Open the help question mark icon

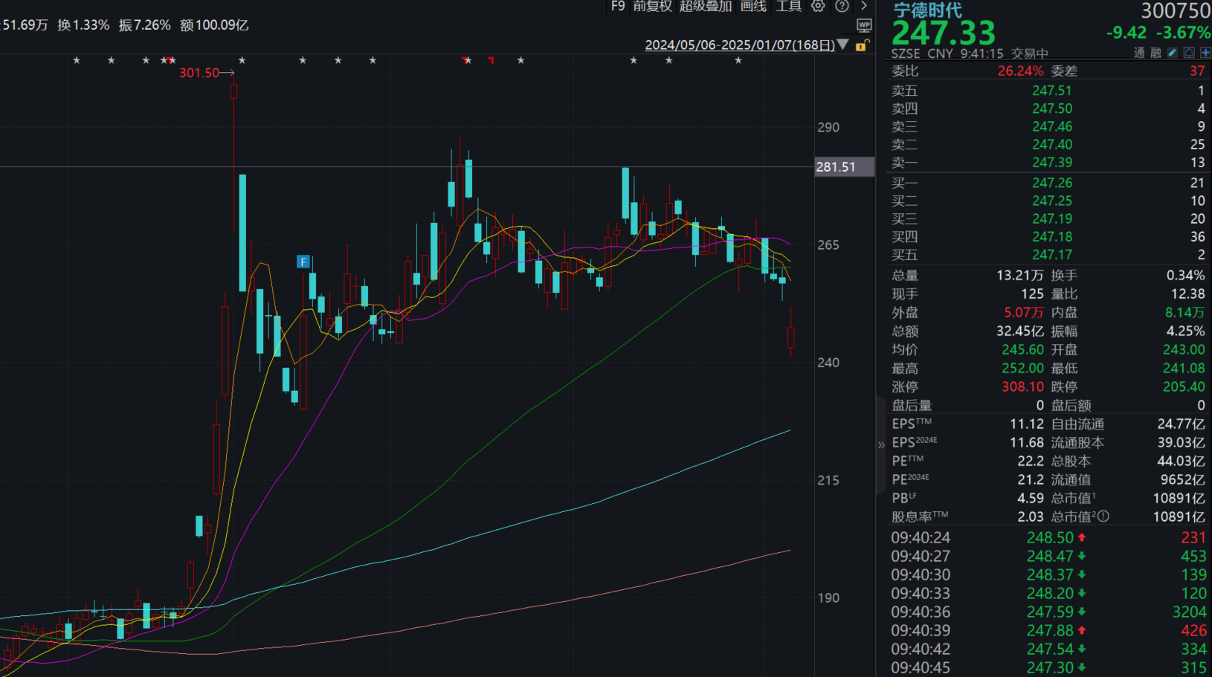(842, 6)
